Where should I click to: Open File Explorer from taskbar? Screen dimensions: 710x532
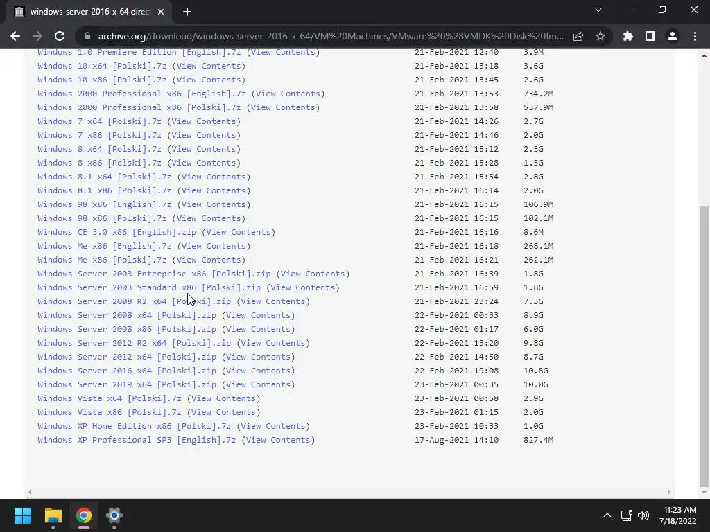pos(53,515)
